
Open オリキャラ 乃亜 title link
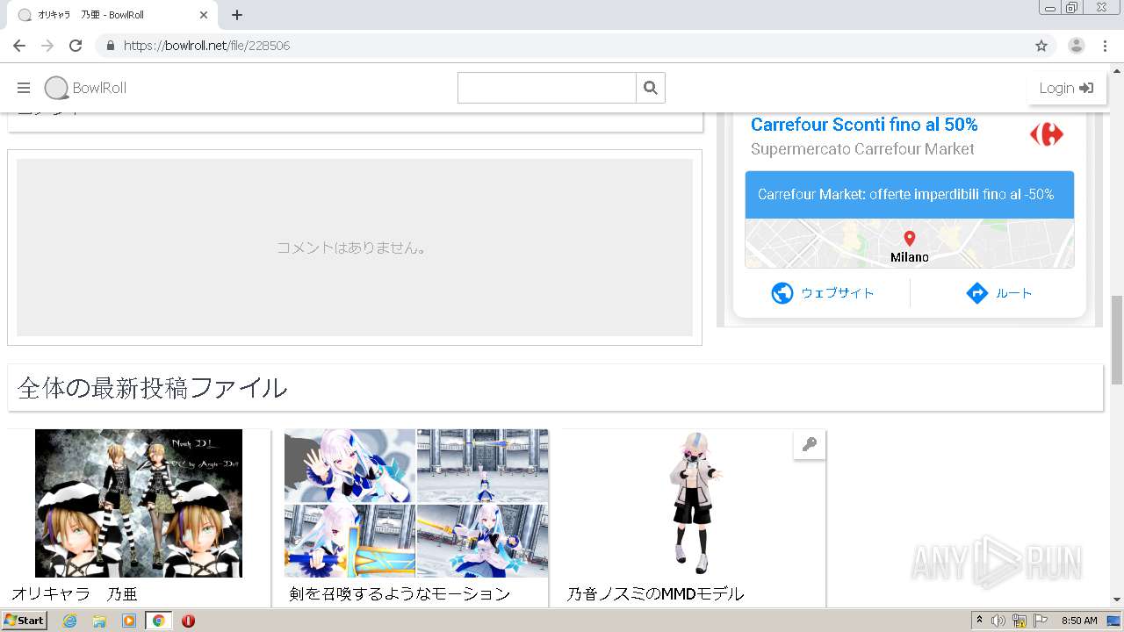tap(75, 594)
